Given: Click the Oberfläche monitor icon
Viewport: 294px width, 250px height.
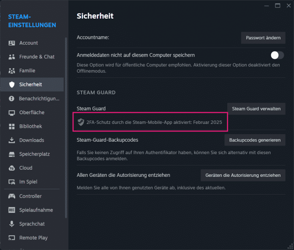Looking at the screenshot, I should coord(12,113).
